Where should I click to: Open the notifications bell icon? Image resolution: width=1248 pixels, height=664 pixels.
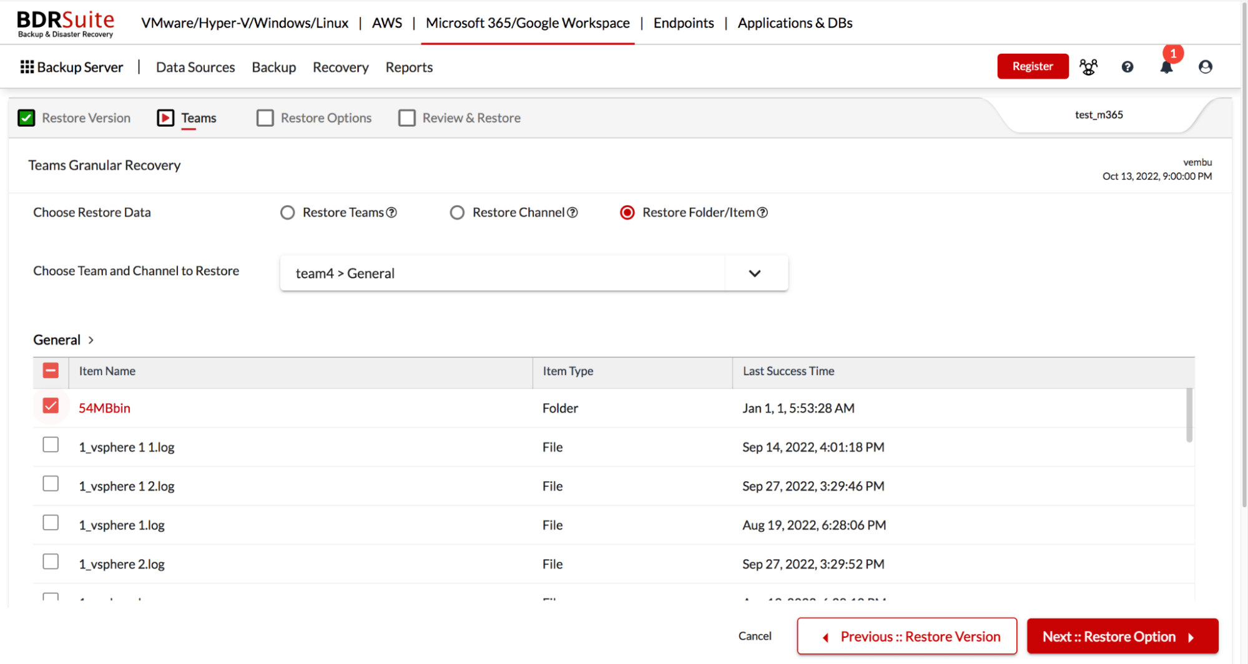coord(1166,67)
